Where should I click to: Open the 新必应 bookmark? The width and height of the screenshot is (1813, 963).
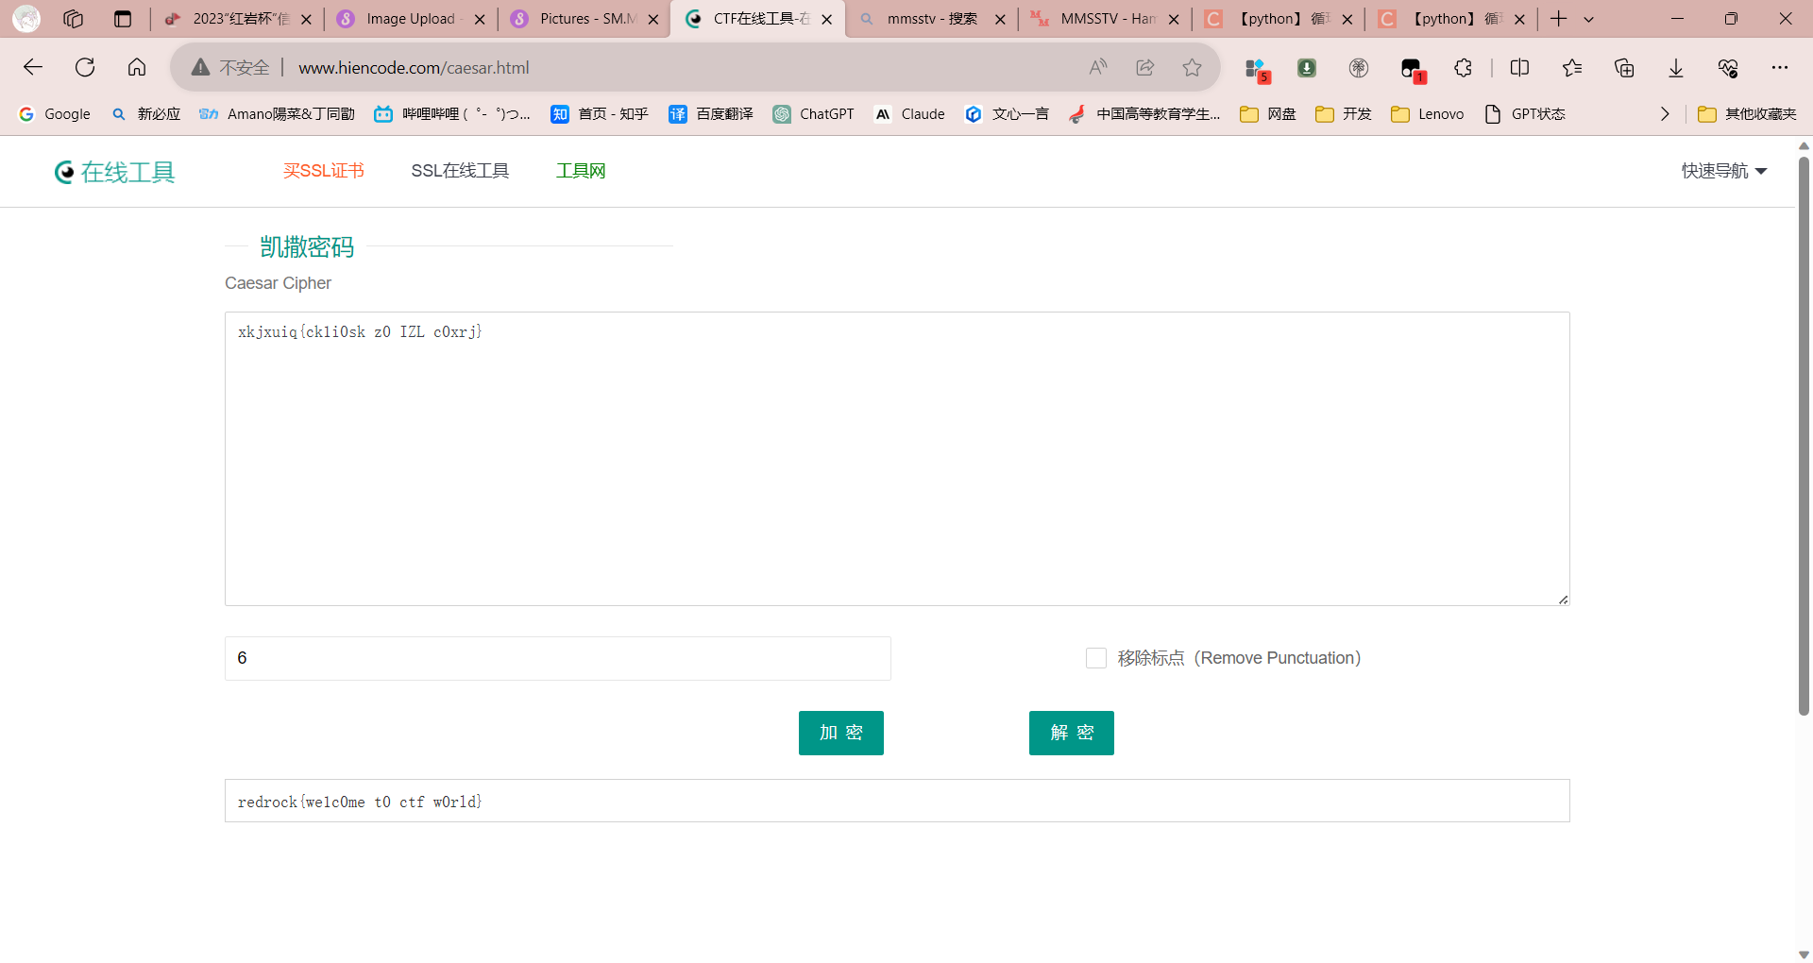[145, 114]
